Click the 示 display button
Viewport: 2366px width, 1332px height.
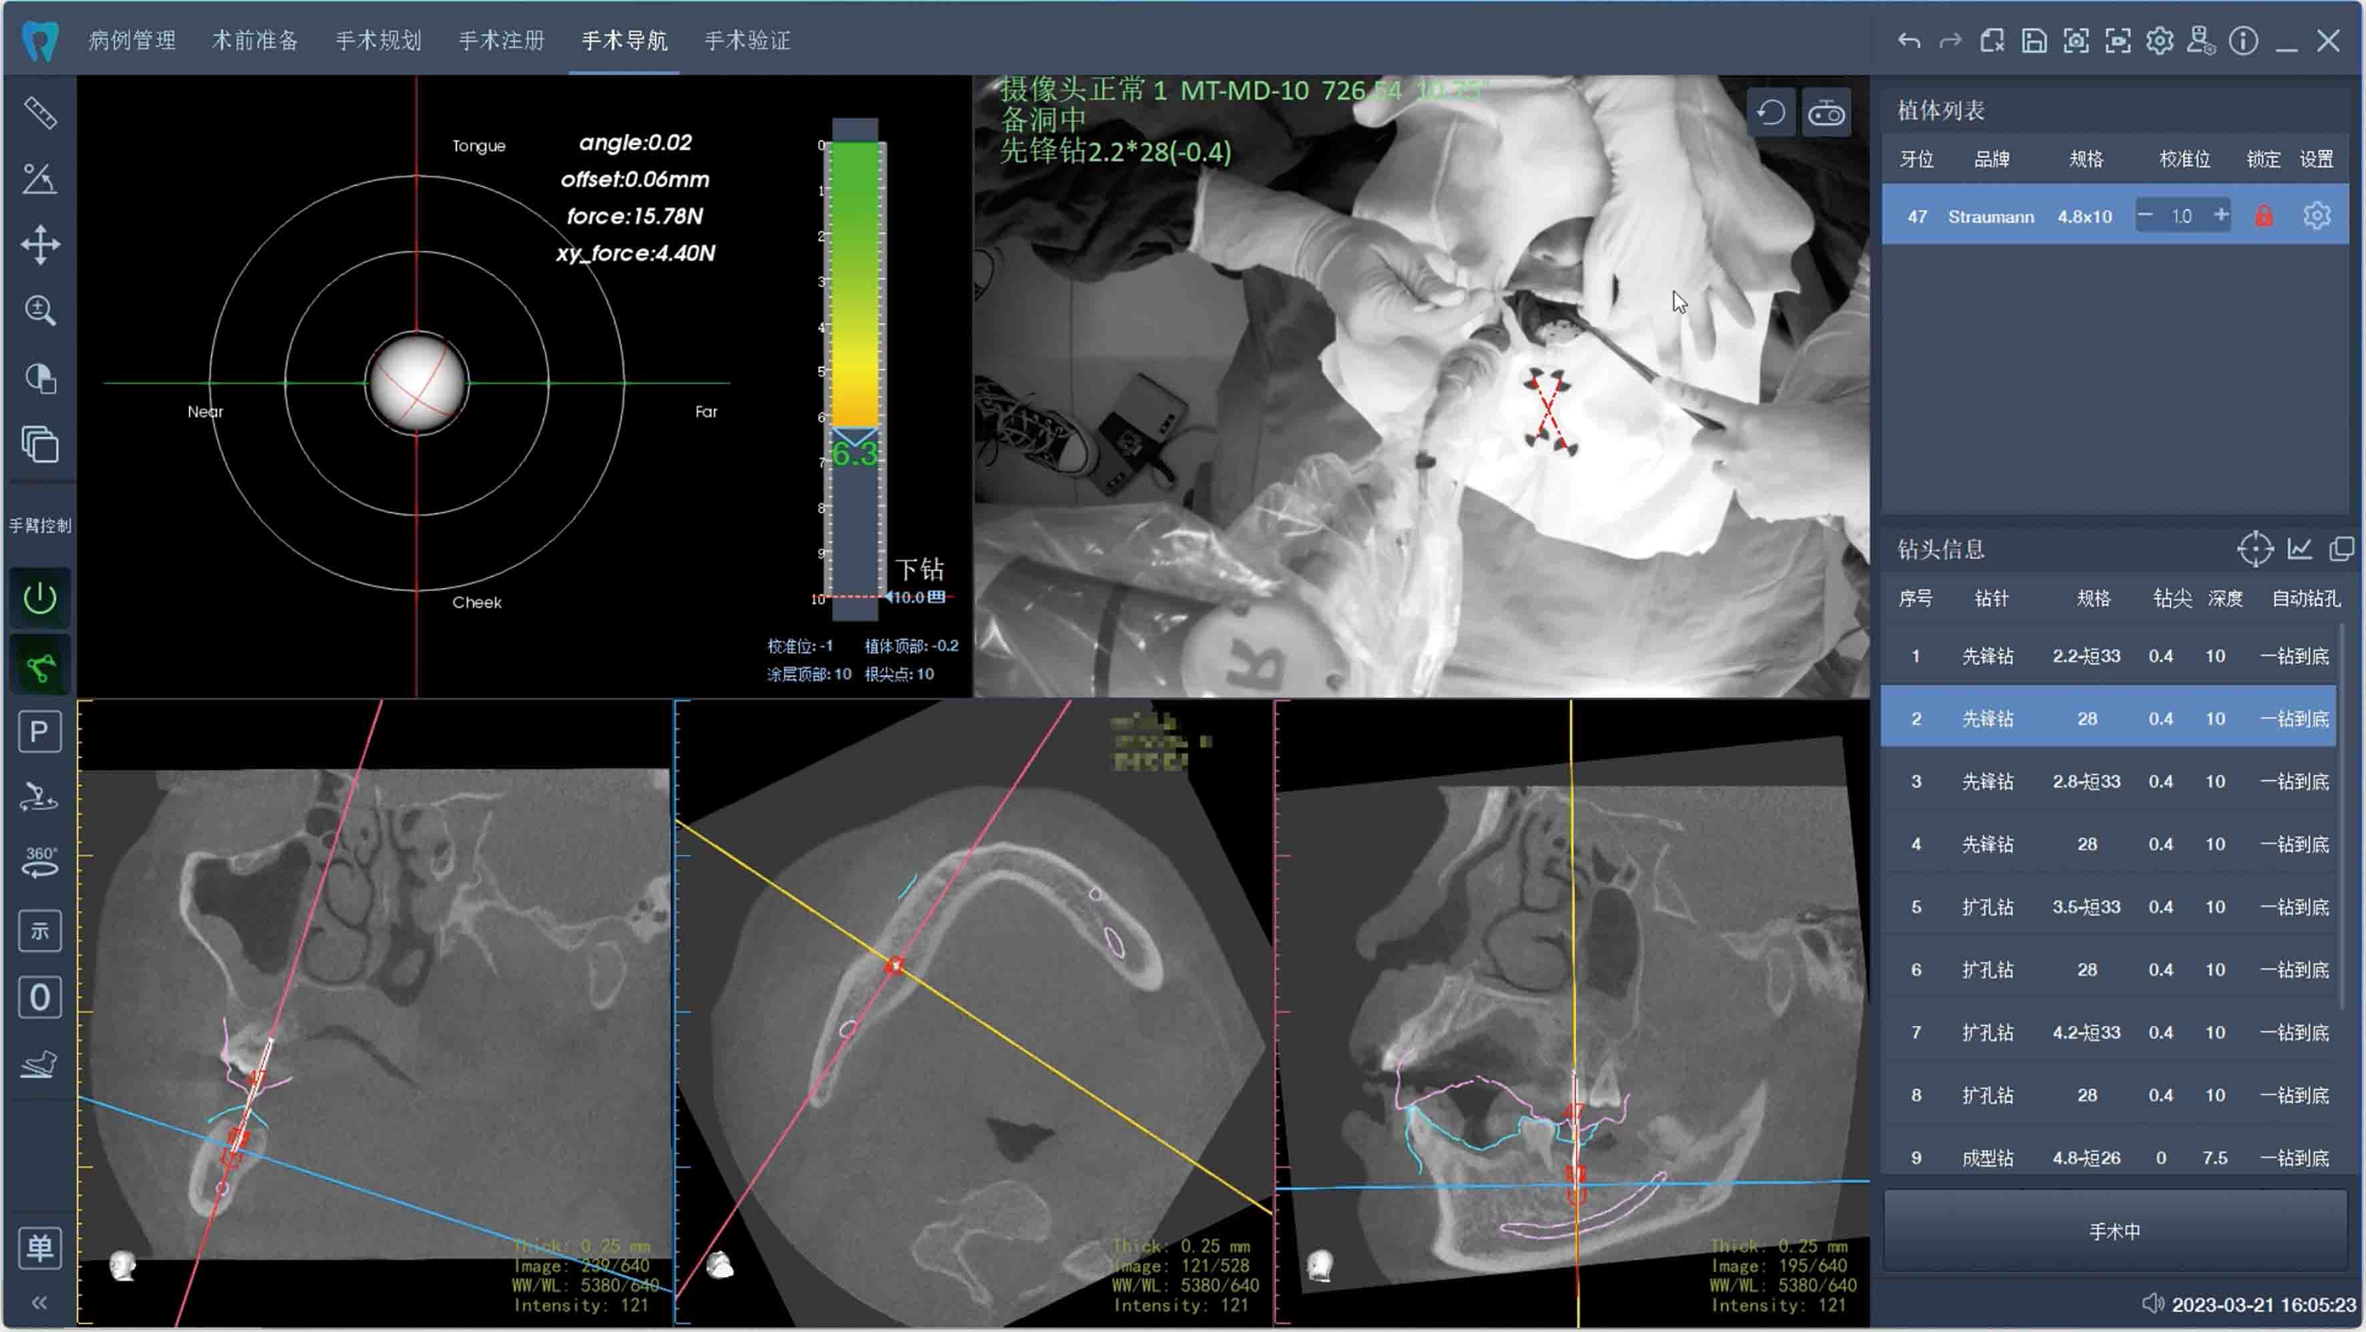[39, 931]
